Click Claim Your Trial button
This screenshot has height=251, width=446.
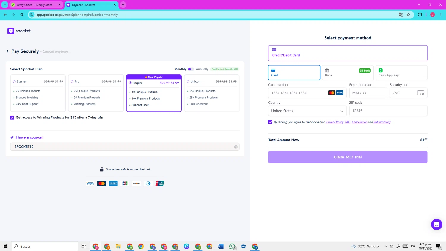[348, 157]
